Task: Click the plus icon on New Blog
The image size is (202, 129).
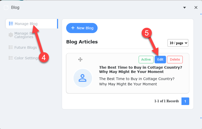Action: pyautogui.click(x=73, y=28)
